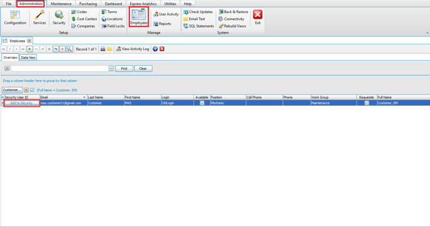Click into the search text field
Image resolution: width=430 pixels, height=227 pixels.
60,69
